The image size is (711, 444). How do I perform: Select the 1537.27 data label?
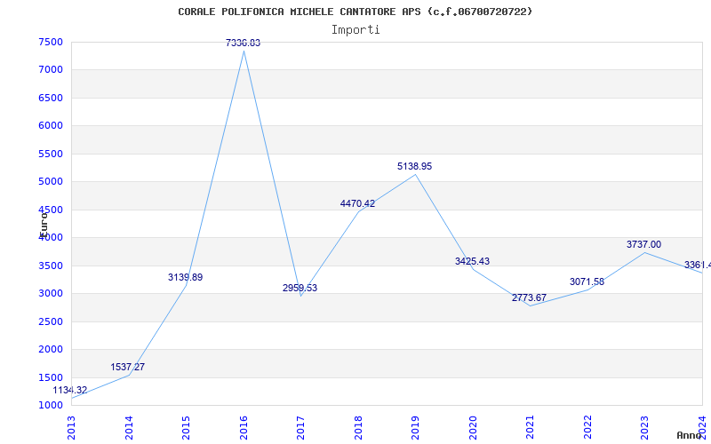[127, 367]
